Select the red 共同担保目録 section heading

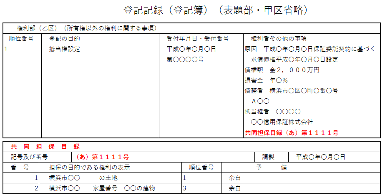coord(45,147)
